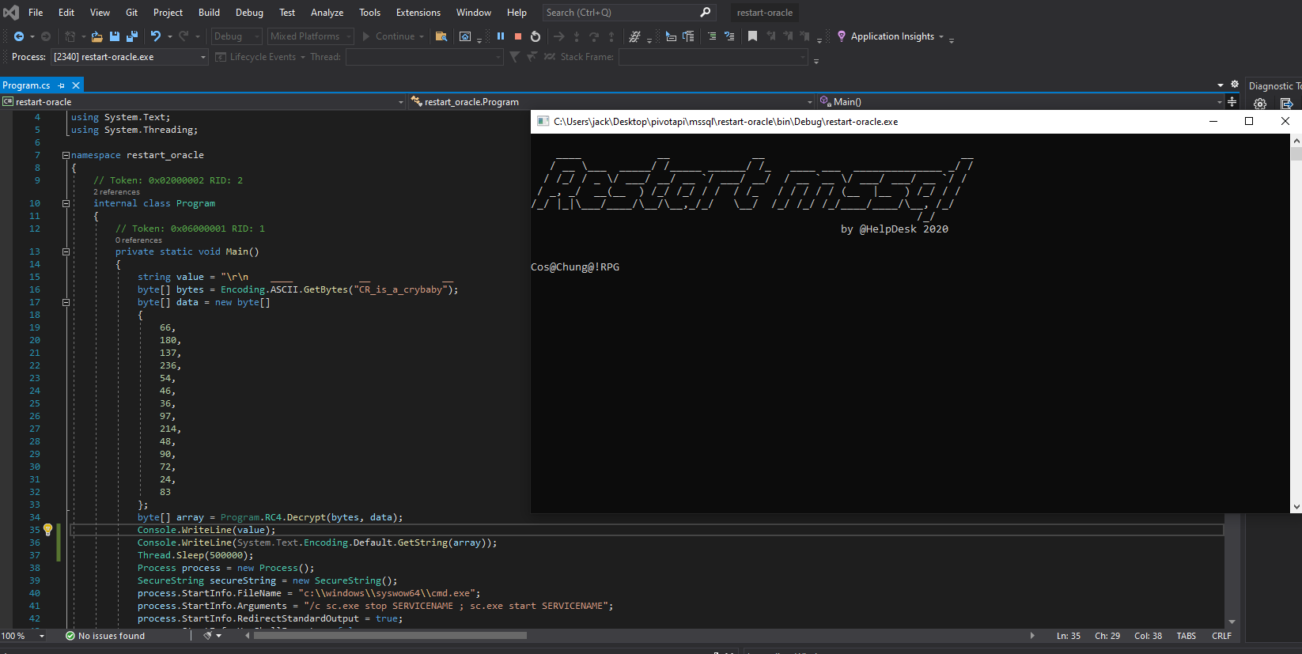Collapse the Main() method outline box
1302x654 pixels.
66,251
